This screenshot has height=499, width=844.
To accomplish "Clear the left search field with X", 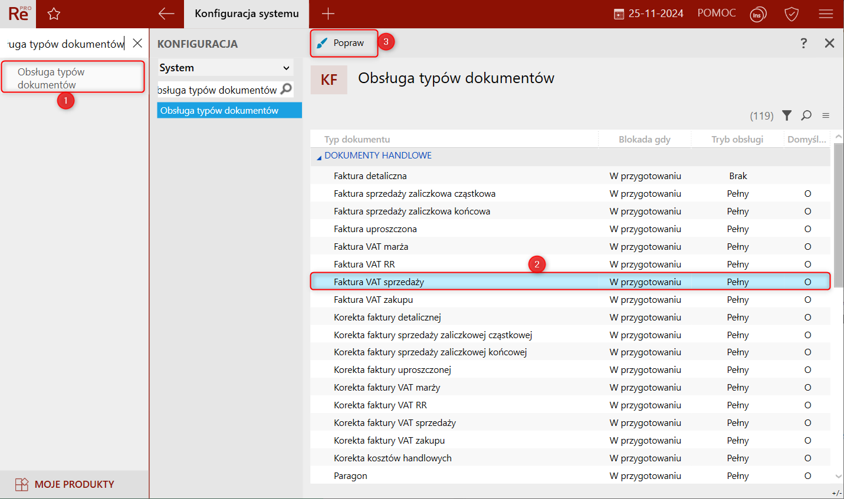I will click(x=137, y=43).
